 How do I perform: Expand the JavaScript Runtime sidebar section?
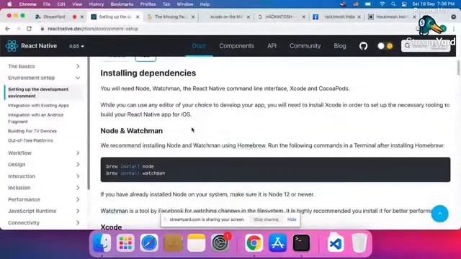(x=44, y=211)
